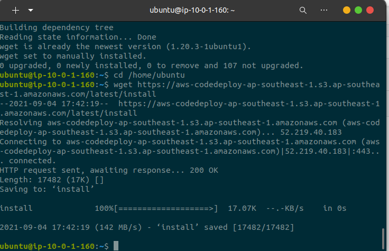Viewport: 389px width, 251px height.
Task: Maximize the terminal with green button
Action: pyautogui.click(x=358, y=10)
